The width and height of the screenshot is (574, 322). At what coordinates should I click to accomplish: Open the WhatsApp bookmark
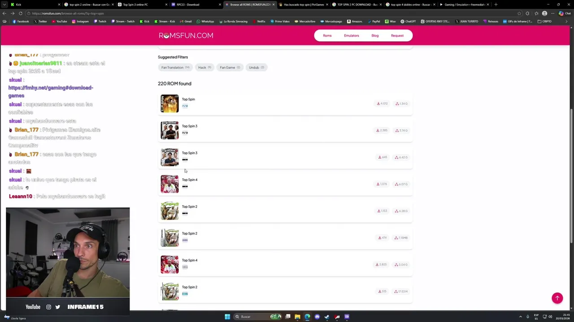(205, 21)
